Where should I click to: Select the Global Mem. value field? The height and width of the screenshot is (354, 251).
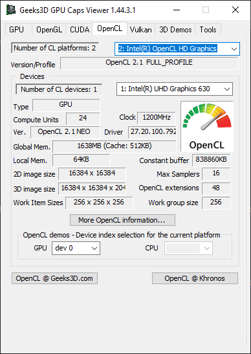115,146
